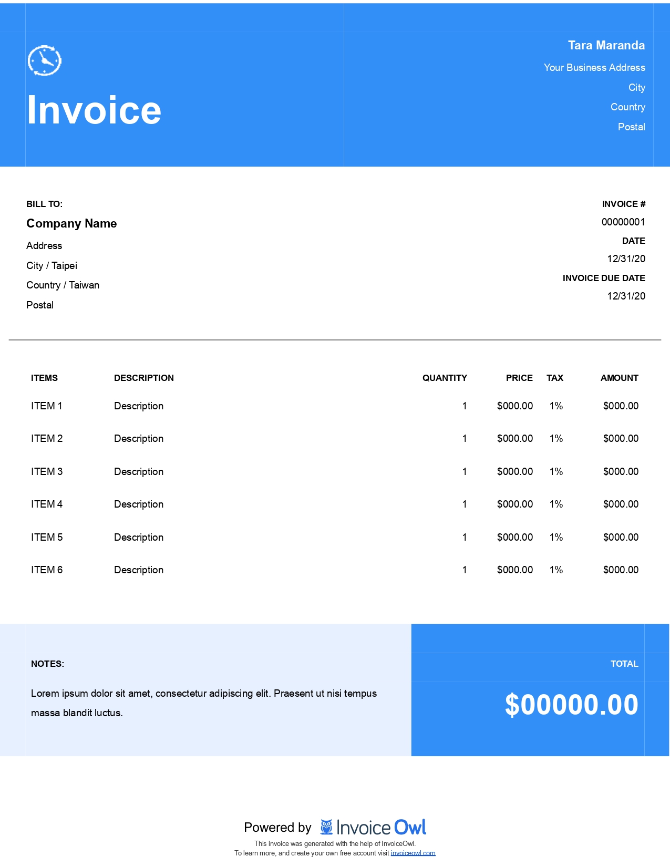Click the clock logo icon in header
The image size is (670, 867).
(x=45, y=60)
